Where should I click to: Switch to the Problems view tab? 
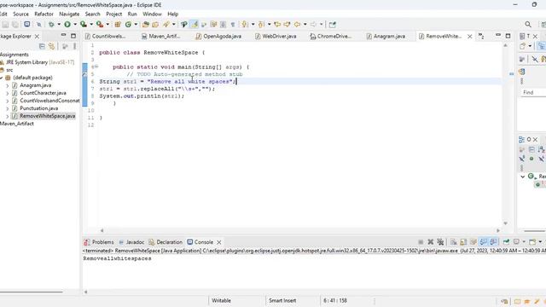pyautogui.click(x=99, y=242)
